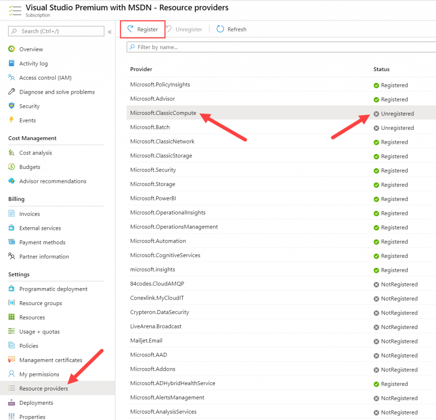Open Cost analysis
Screen dimensions: 436x420
tap(36, 152)
